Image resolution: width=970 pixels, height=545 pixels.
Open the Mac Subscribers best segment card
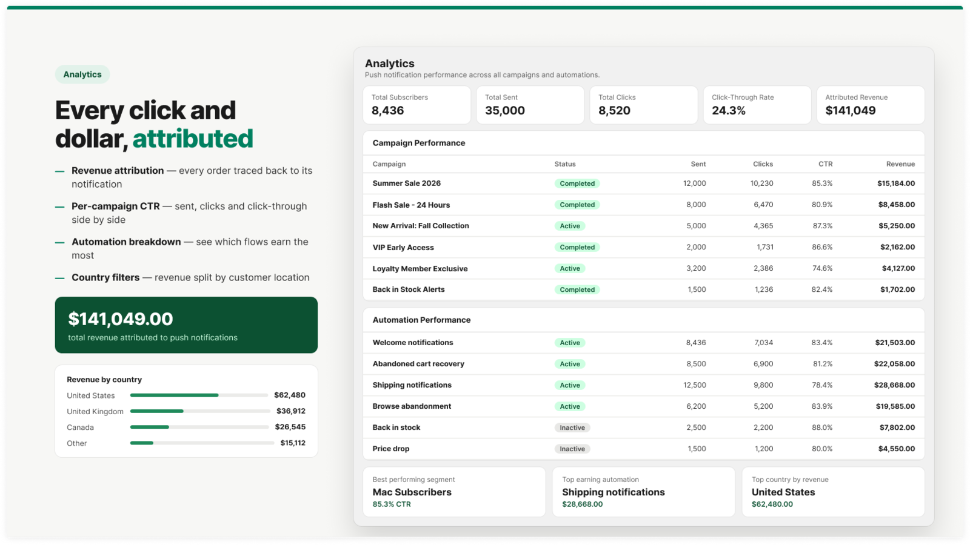(454, 492)
